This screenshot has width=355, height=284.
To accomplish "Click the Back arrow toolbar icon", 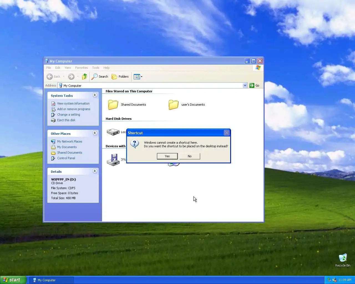I will 50,77.
